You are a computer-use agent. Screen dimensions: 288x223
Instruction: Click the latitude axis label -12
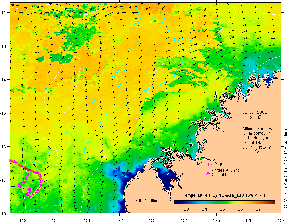tap(4, 13)
